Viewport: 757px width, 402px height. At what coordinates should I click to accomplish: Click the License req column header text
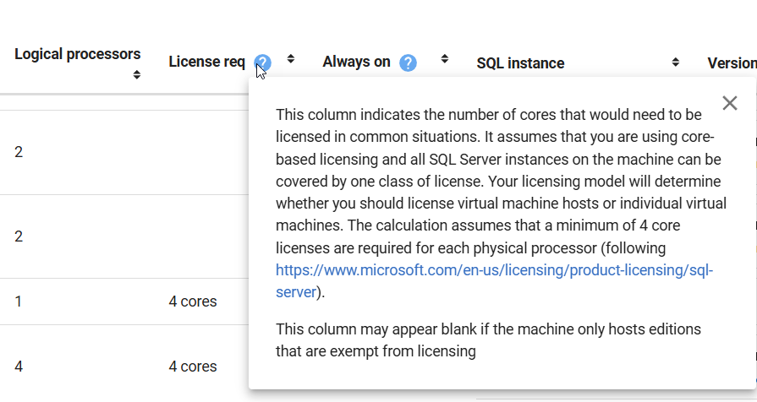[206, 62]
